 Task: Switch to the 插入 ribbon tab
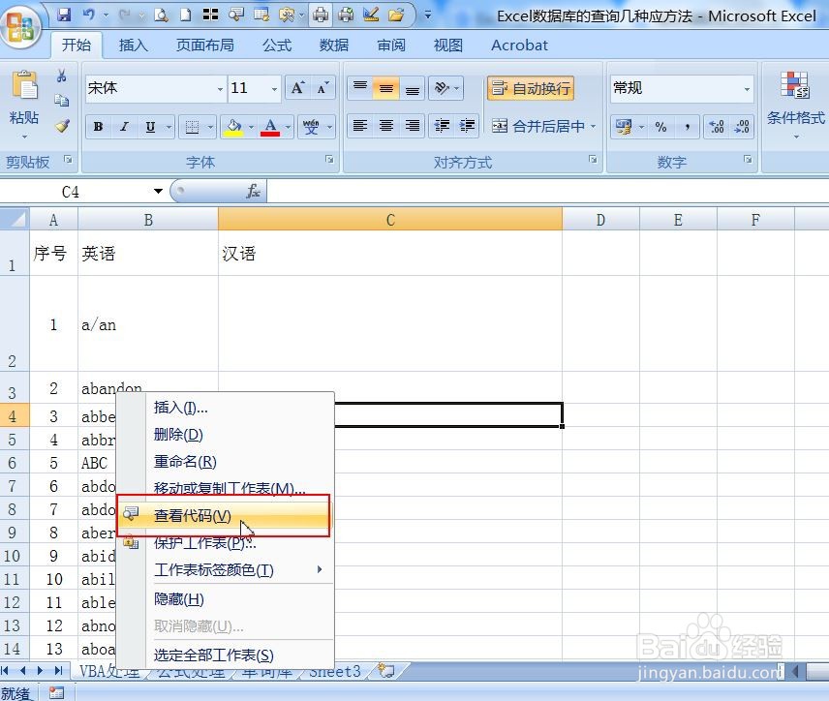132,45
